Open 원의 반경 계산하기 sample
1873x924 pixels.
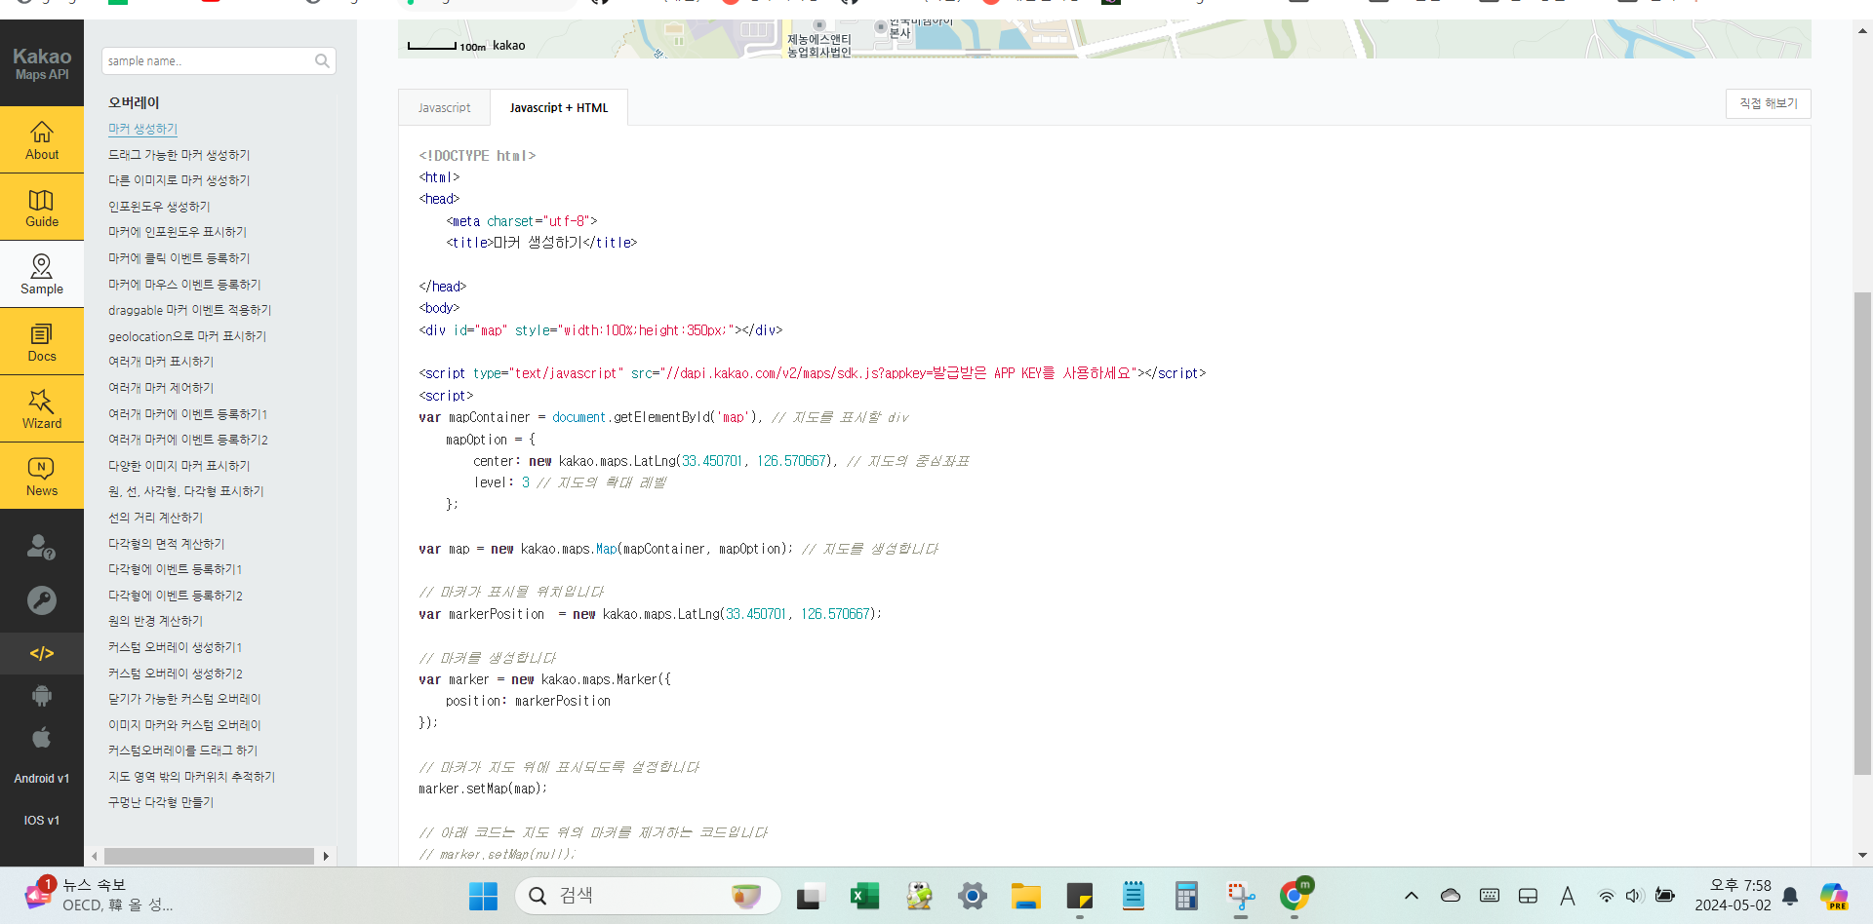[155, 621]
